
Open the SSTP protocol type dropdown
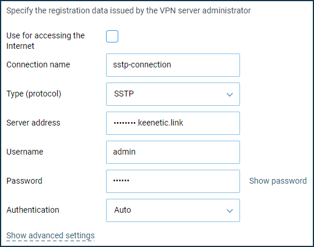(173, 94)
